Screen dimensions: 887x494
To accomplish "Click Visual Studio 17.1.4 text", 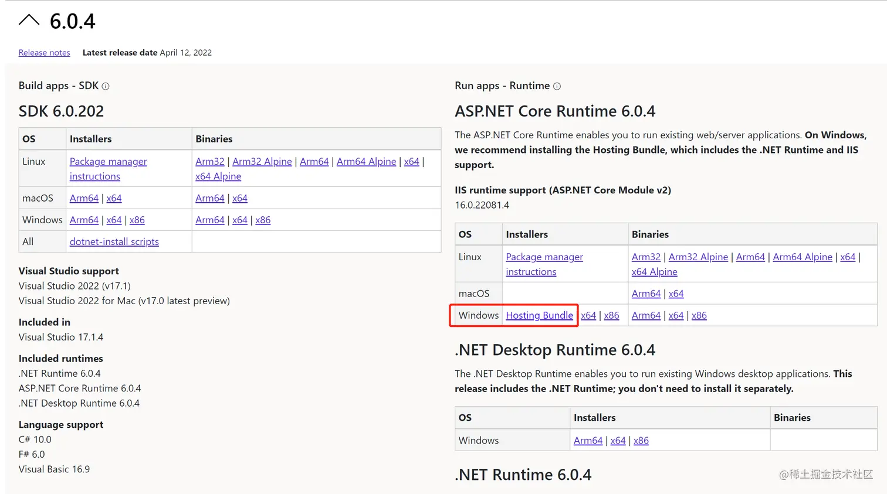I will click(x=61, y=337).
